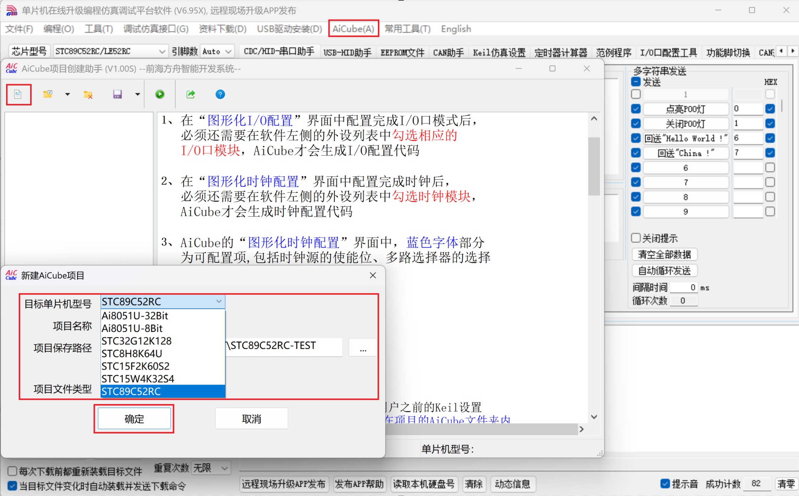Click the AiCube logo in new project dialog
Viewport: 799px width, 496px height.
click(x=11, y=275)
